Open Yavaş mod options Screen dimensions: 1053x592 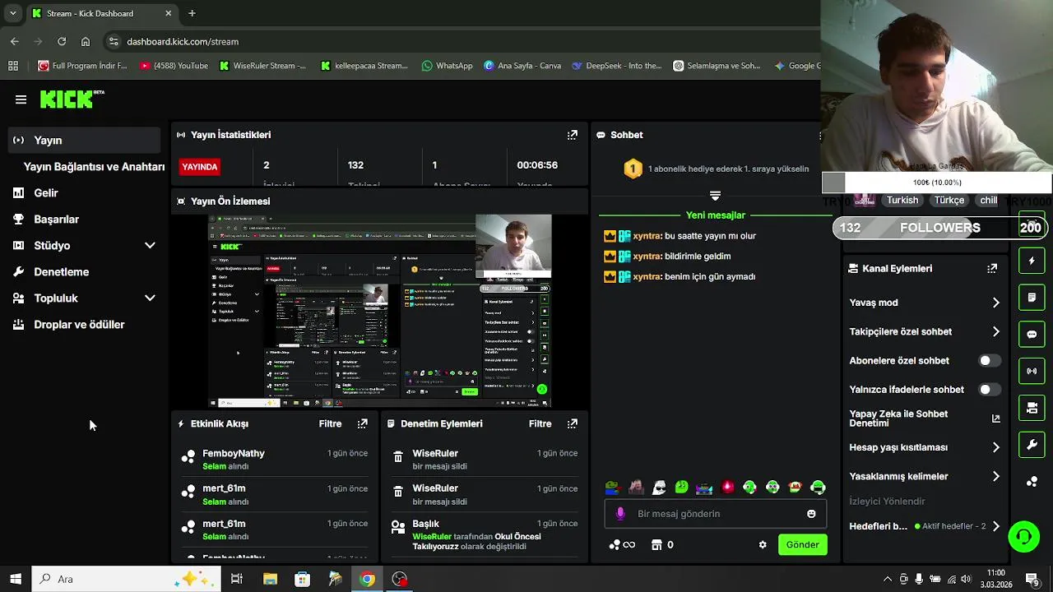(x=925, y=303)
